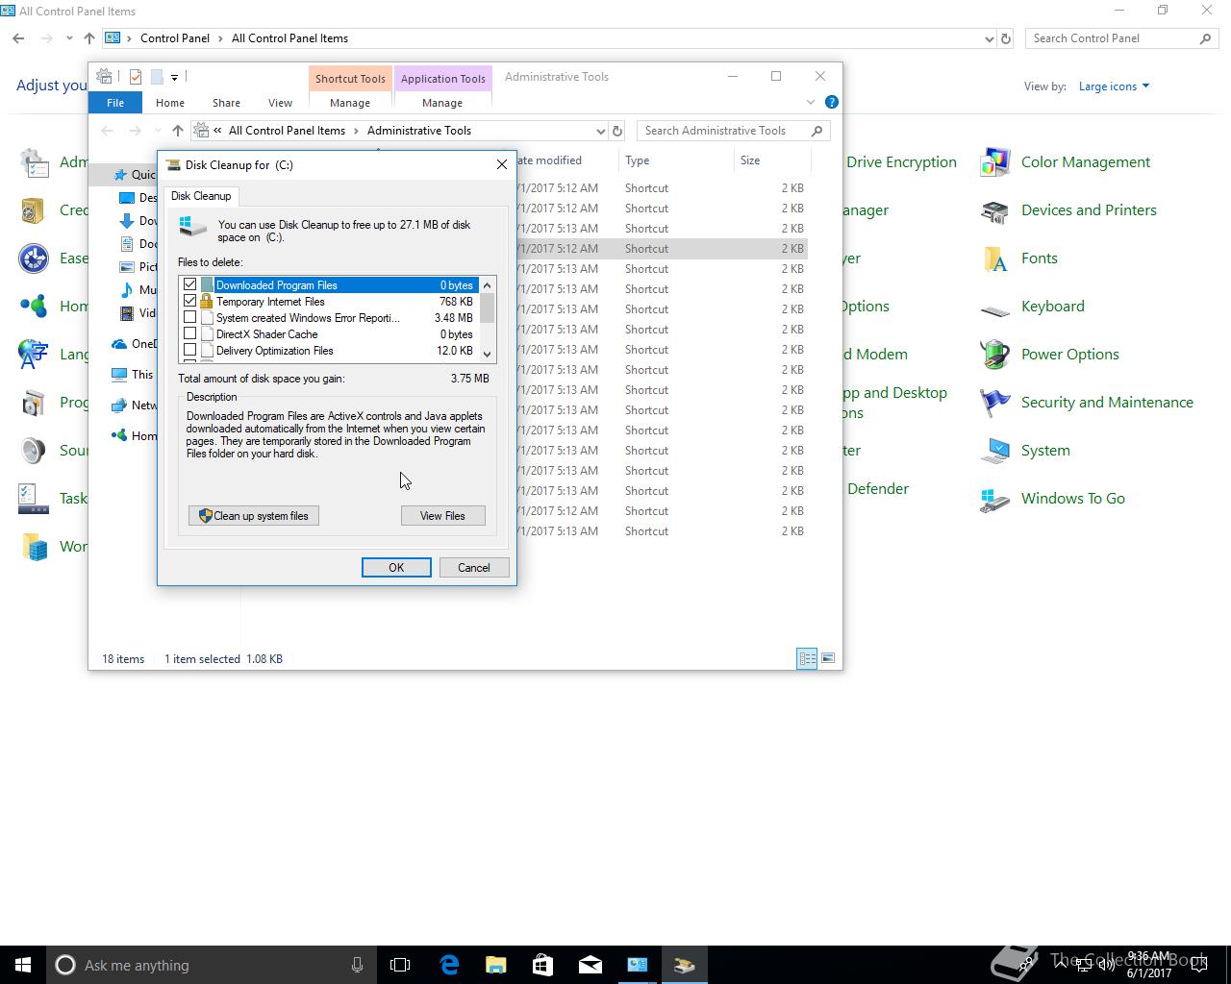Click Cancel in Disk Cleanup dialog
Screen dimensions: 1231x984
pos(474,567)
